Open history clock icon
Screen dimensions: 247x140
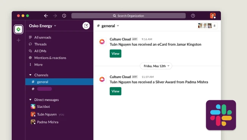pos(64,16)
